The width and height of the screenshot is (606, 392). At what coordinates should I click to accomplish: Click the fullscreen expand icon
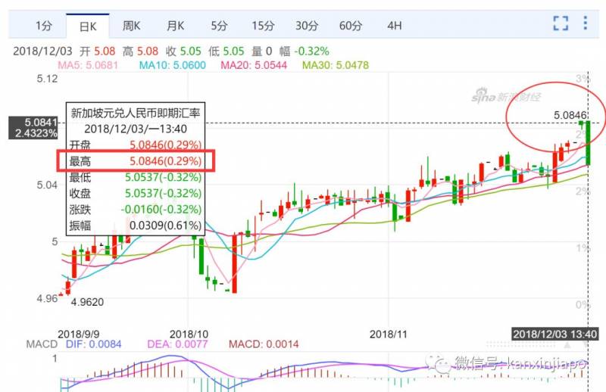coord(561,23)
